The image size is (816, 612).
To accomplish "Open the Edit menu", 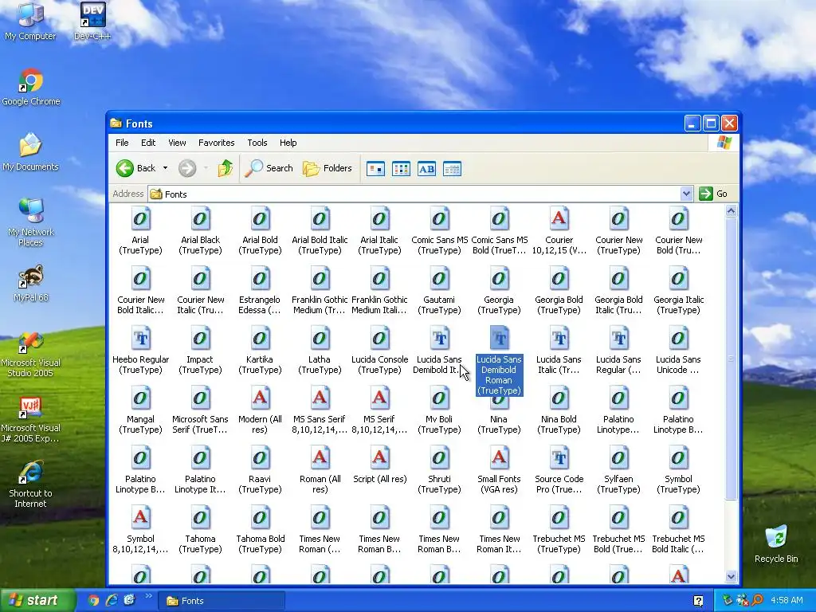I will (147, 143).
